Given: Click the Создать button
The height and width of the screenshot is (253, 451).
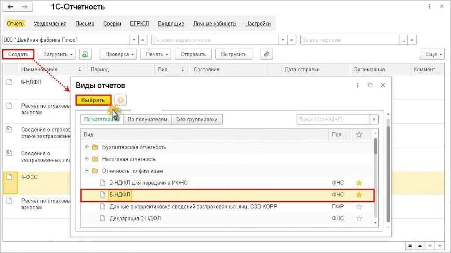Looking at the screenshot, I should pos(18,54).
